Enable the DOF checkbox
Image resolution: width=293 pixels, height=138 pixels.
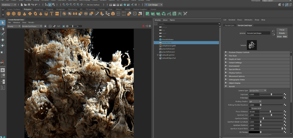(250, 108)
